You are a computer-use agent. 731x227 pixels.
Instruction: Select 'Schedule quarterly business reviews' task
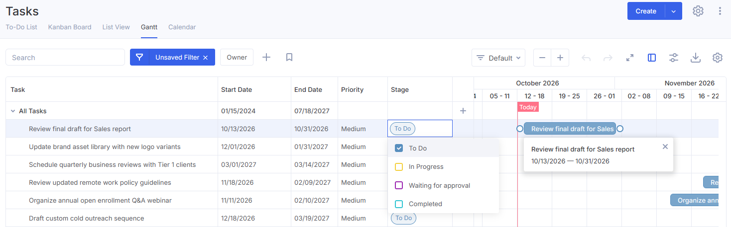click(113, 164)
